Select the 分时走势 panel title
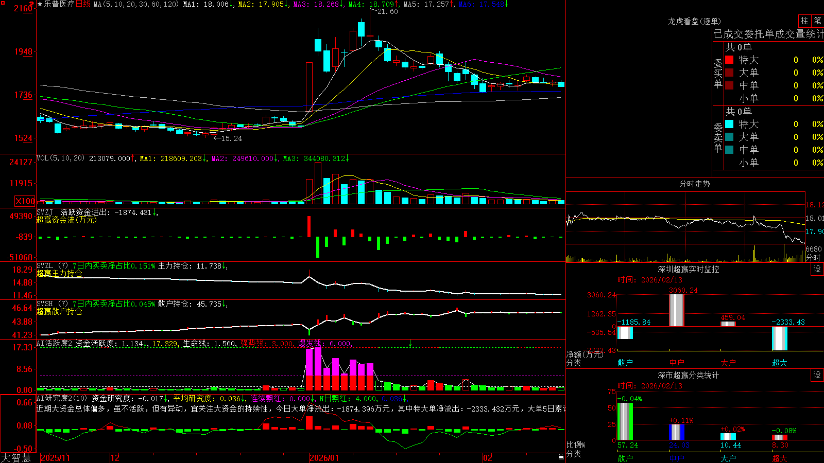This screenshot has width=824, height=463. click(x=694, y=184)
